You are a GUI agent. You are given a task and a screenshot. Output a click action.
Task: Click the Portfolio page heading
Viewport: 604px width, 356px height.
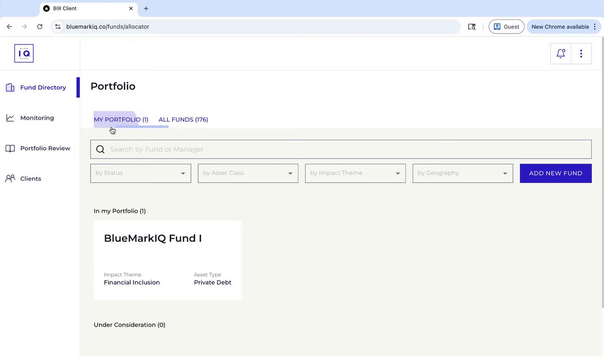point(113,86)
